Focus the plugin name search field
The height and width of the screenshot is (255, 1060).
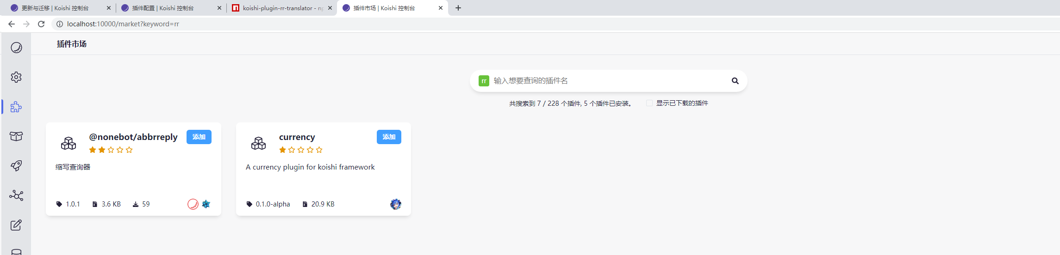click(x=609, y=81)
